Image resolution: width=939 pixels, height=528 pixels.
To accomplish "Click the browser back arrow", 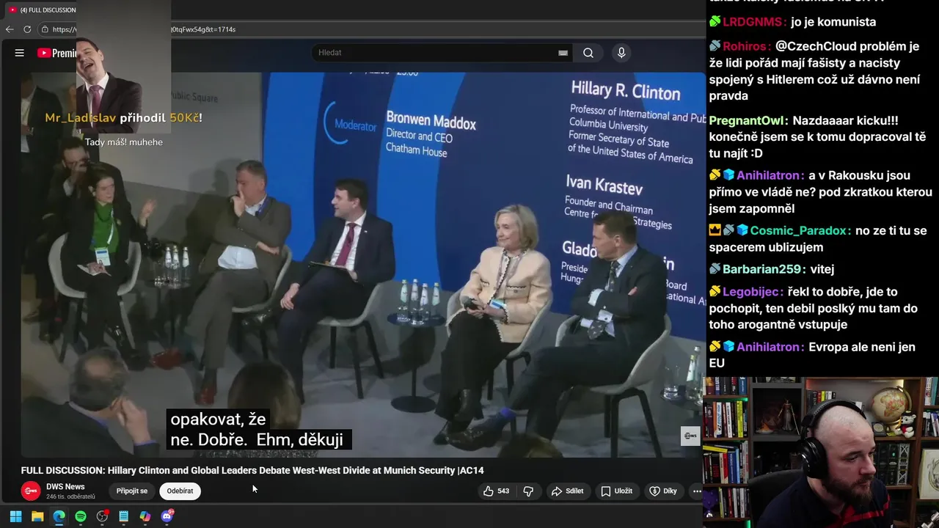I will click(x=10, y=29).
